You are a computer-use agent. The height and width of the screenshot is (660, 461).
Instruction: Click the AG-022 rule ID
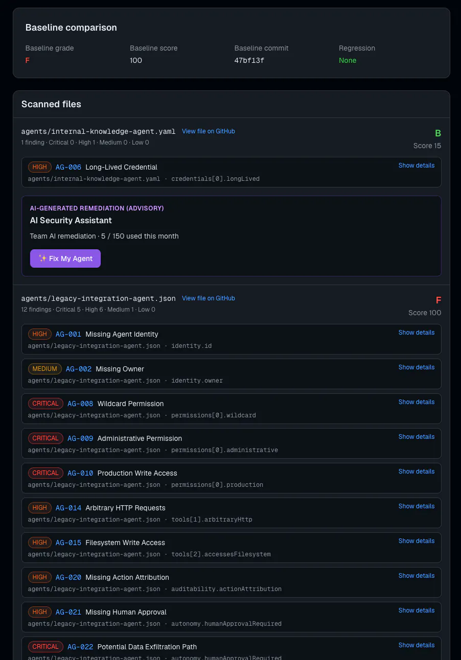pos(80,647)
